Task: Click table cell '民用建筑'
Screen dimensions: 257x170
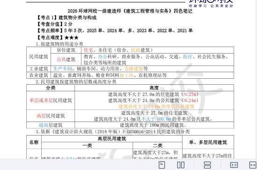Action: click(x=38, y=56)
